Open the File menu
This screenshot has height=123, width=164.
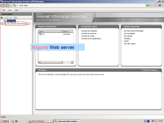[4, 10]
